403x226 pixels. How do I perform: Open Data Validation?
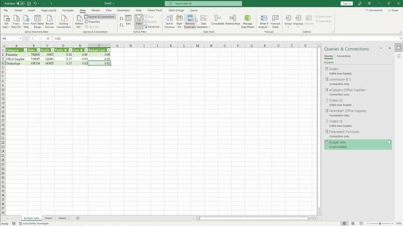(203, 21)
